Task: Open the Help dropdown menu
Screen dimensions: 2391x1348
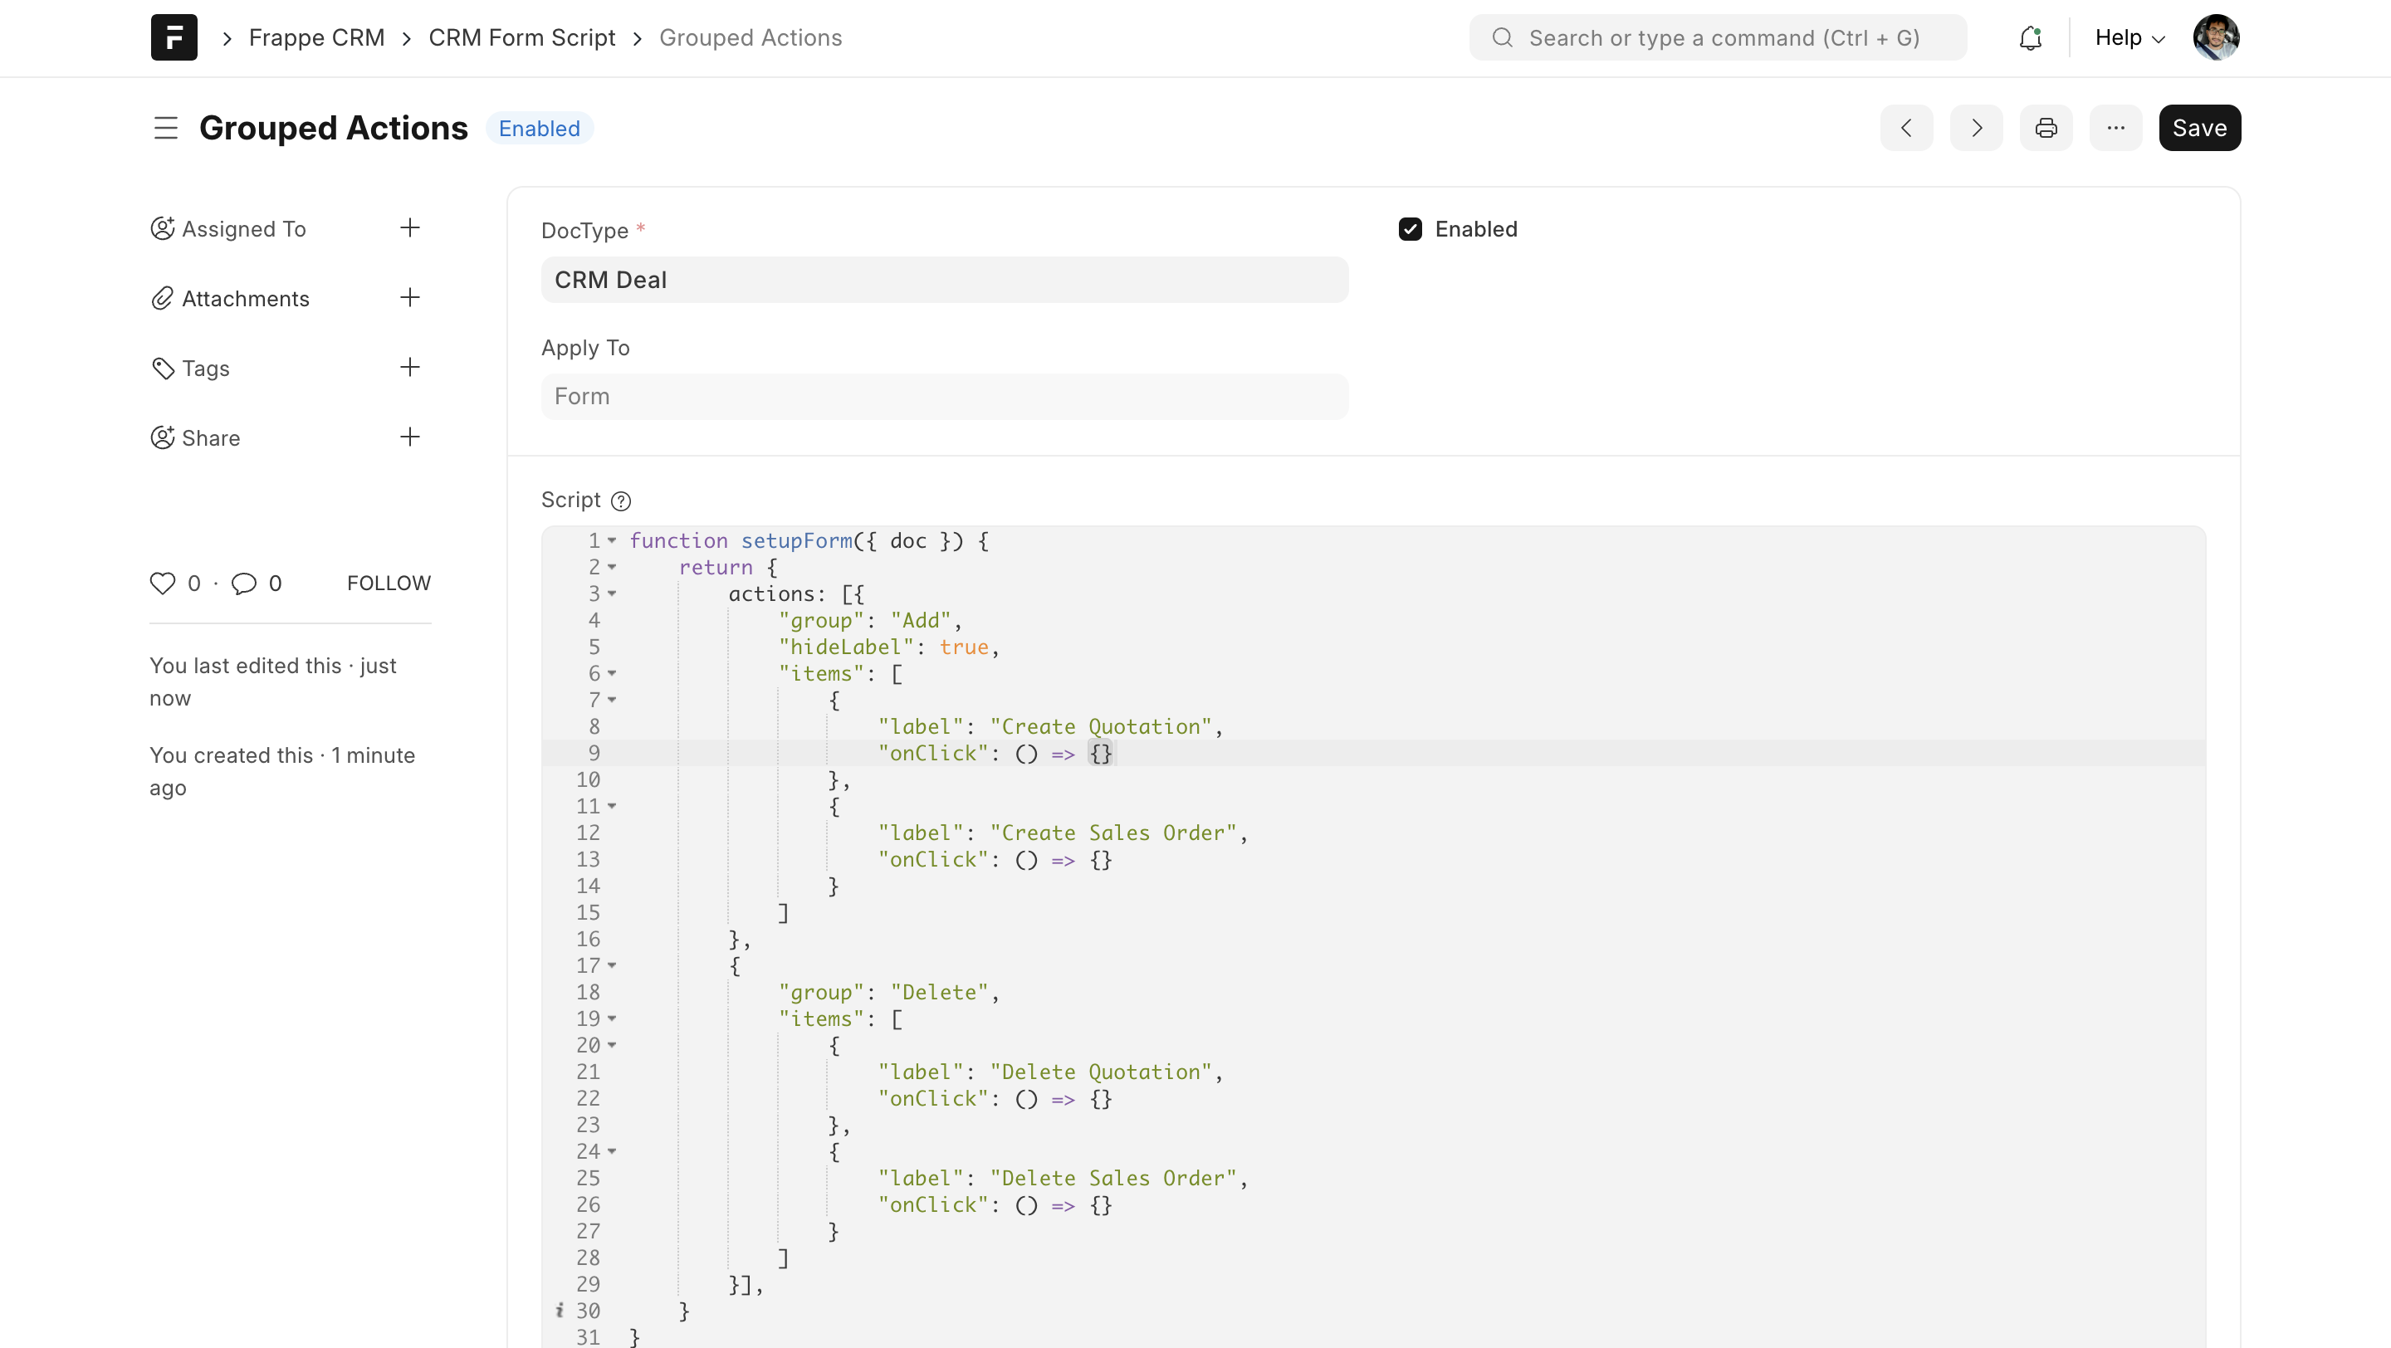Action: [x=2129, y=38]
